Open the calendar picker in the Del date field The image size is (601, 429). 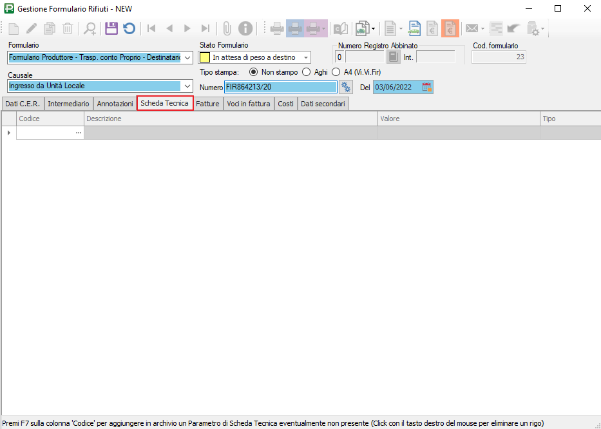pos(426,87)
